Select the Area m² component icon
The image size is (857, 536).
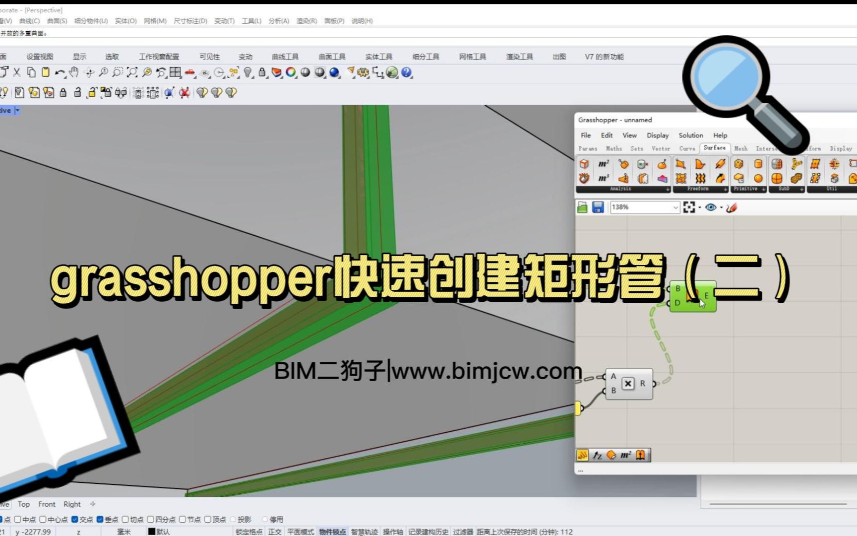604,164
